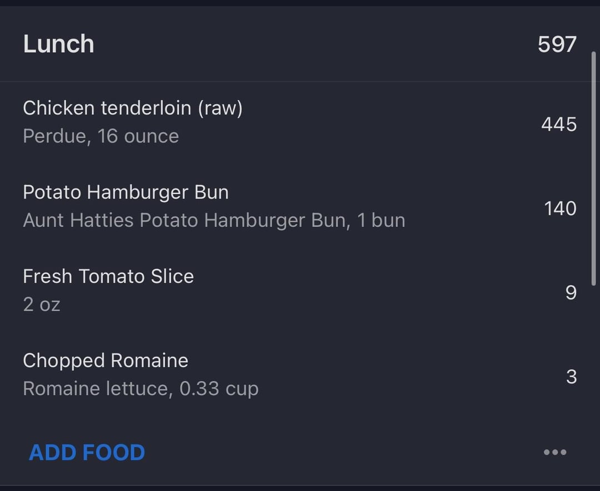The height and width of the screenshot is (491, 600).
Task: Click the 2 oz tomato serving text
Action: point(41,305)
